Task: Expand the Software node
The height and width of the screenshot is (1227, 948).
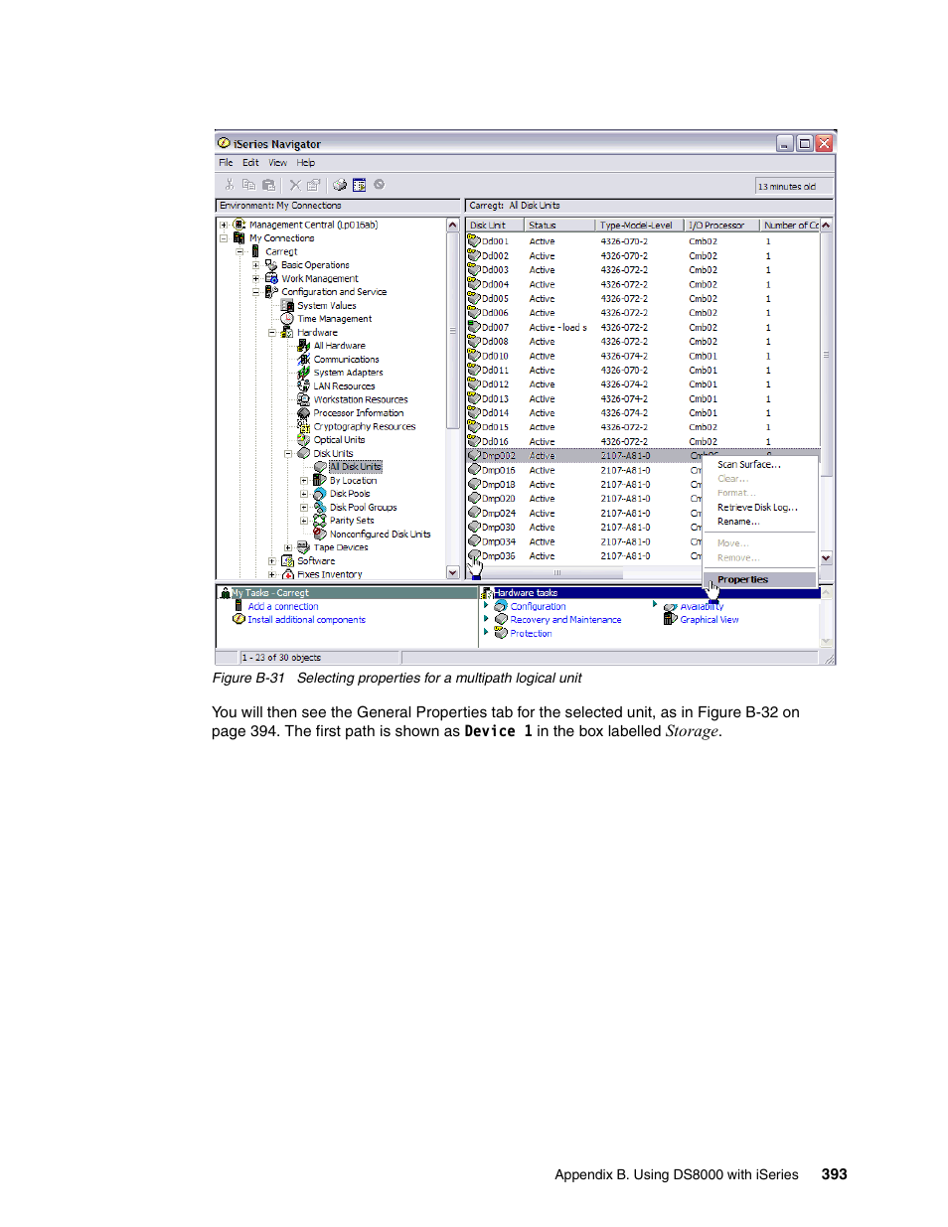Action: pyautogui.click(x=272, y=561)
